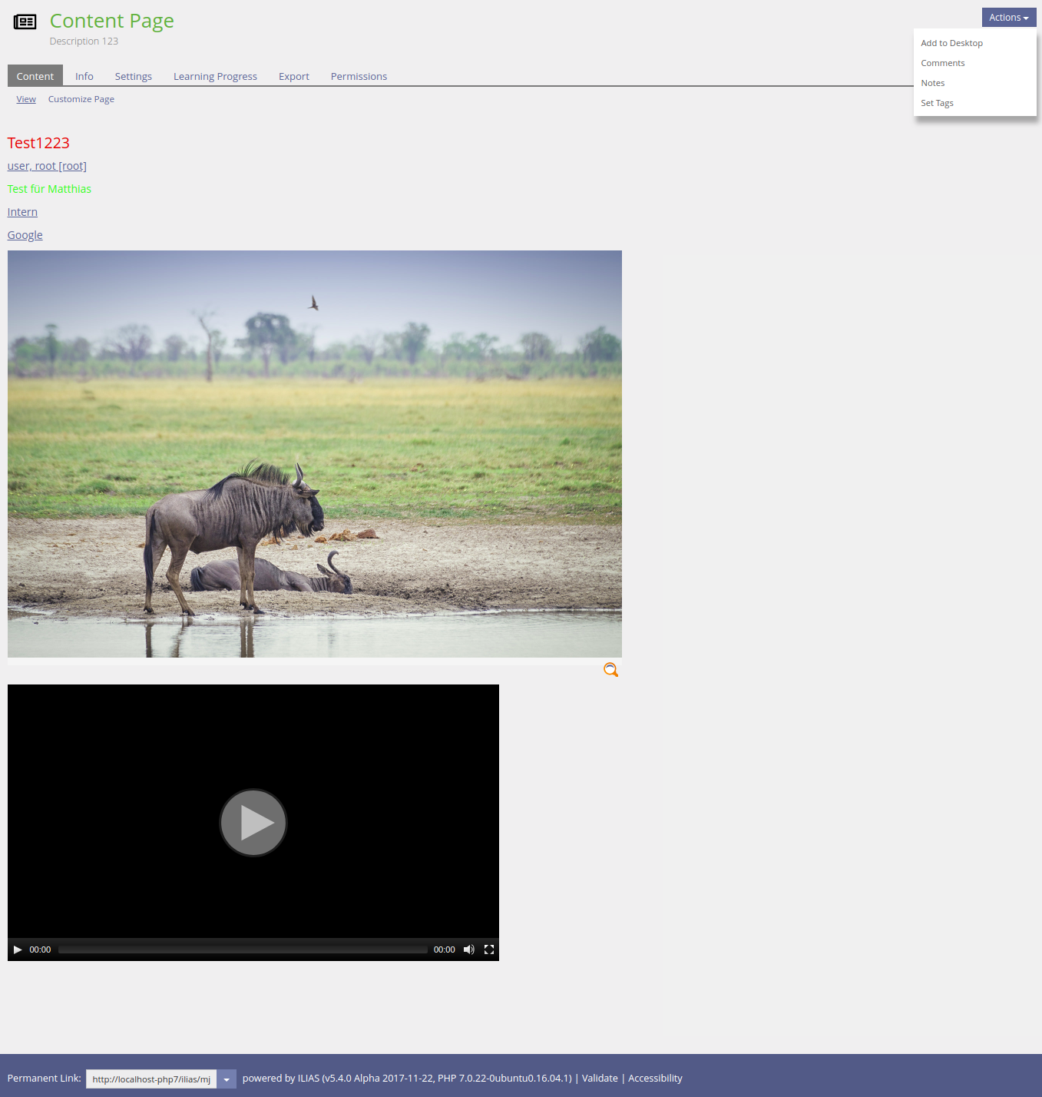1042x1097 pixels.
Task: Toggle fullscreen mode on the video player
Action: [489, 950]
